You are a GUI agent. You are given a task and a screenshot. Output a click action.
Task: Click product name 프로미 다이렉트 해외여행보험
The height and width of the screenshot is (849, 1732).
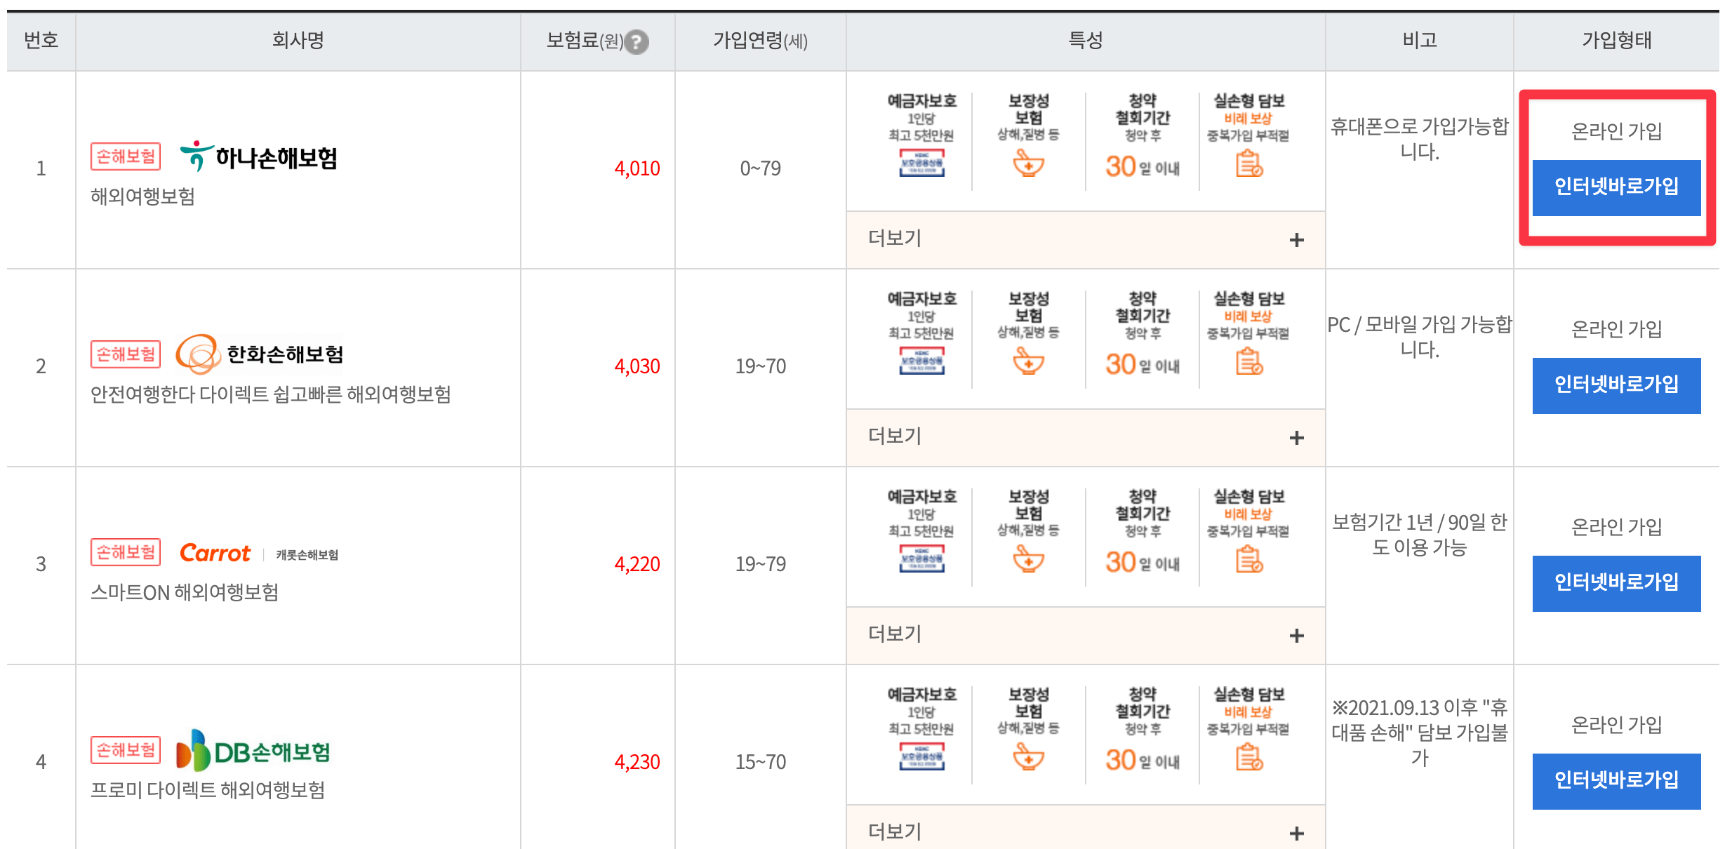208,790
